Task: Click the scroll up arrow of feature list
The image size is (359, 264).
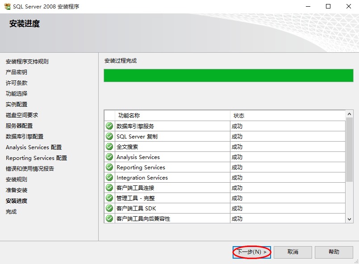Action: pos(349,114)
